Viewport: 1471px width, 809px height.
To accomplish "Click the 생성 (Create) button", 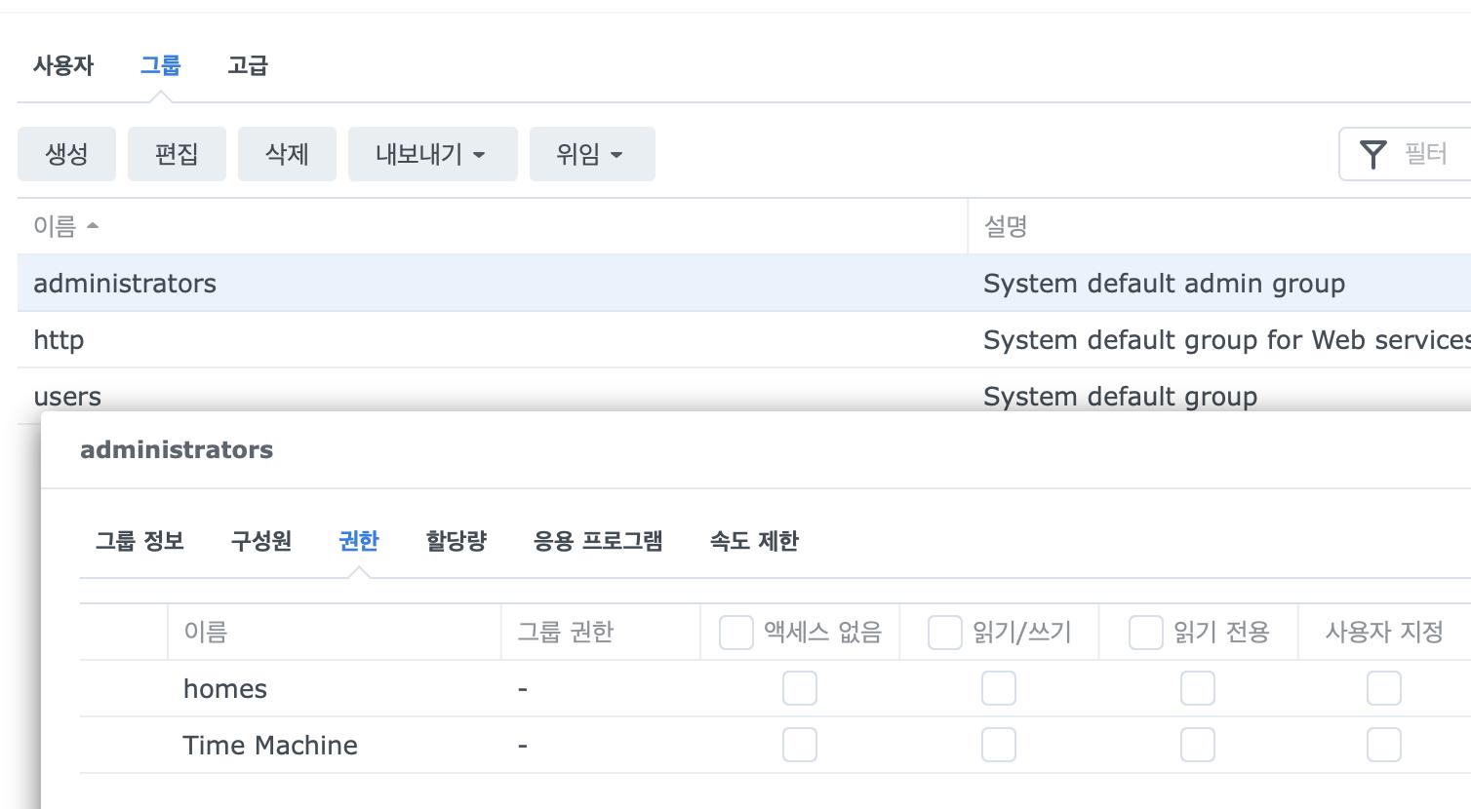I will point(66,154).
